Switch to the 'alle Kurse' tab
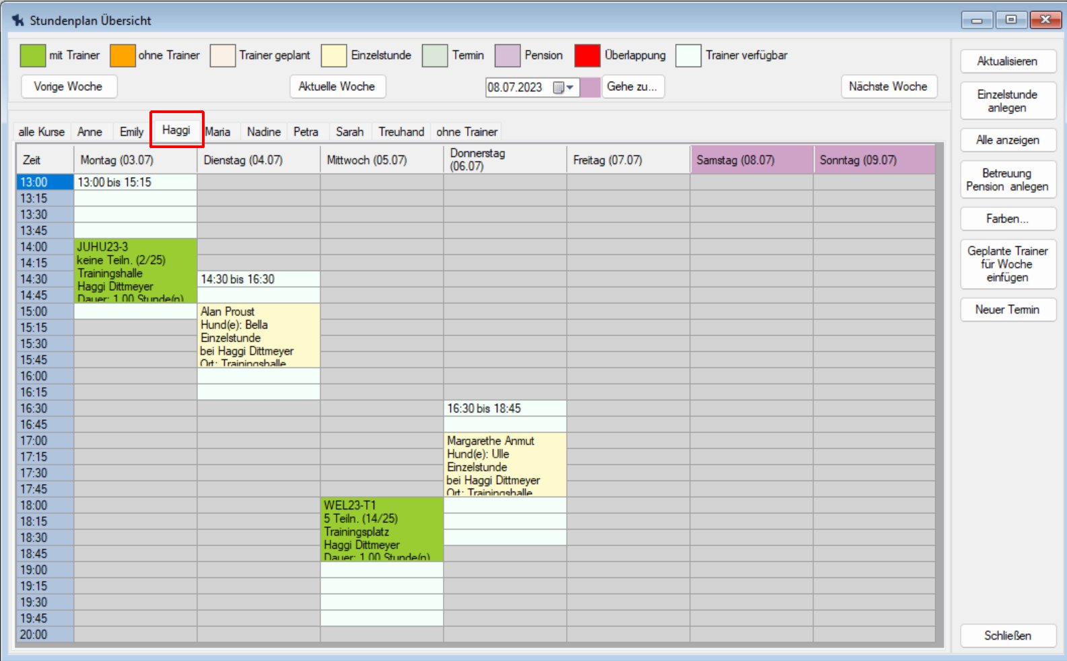Screen dimensions: 1067x661 pyautogui.click(x=42, y=132)
